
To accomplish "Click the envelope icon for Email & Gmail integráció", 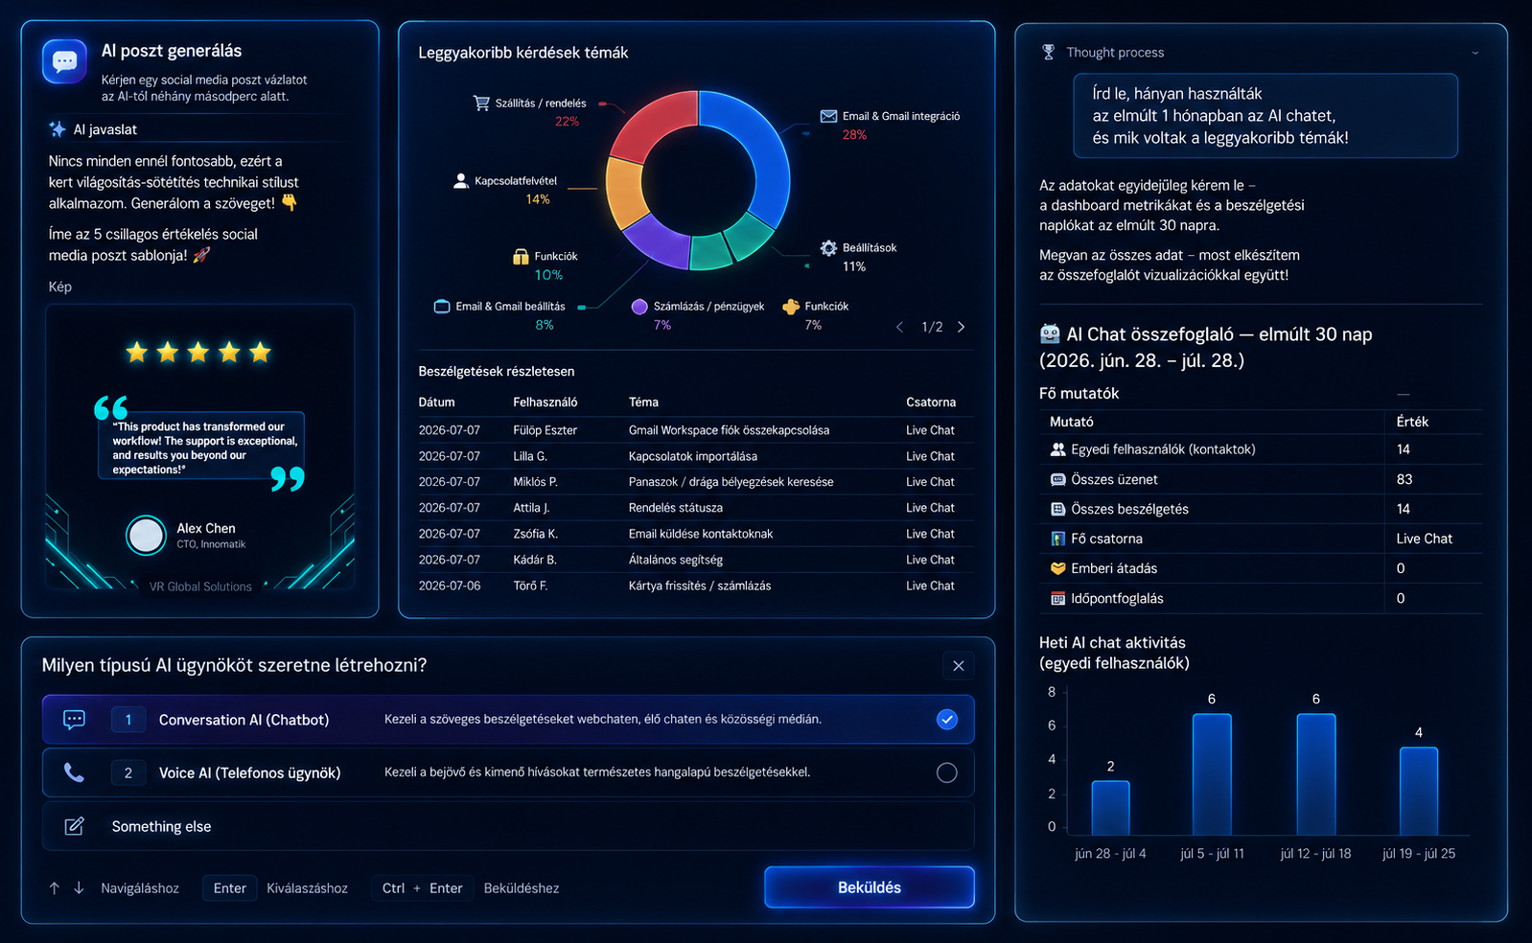I will click(x=828, y=116).
